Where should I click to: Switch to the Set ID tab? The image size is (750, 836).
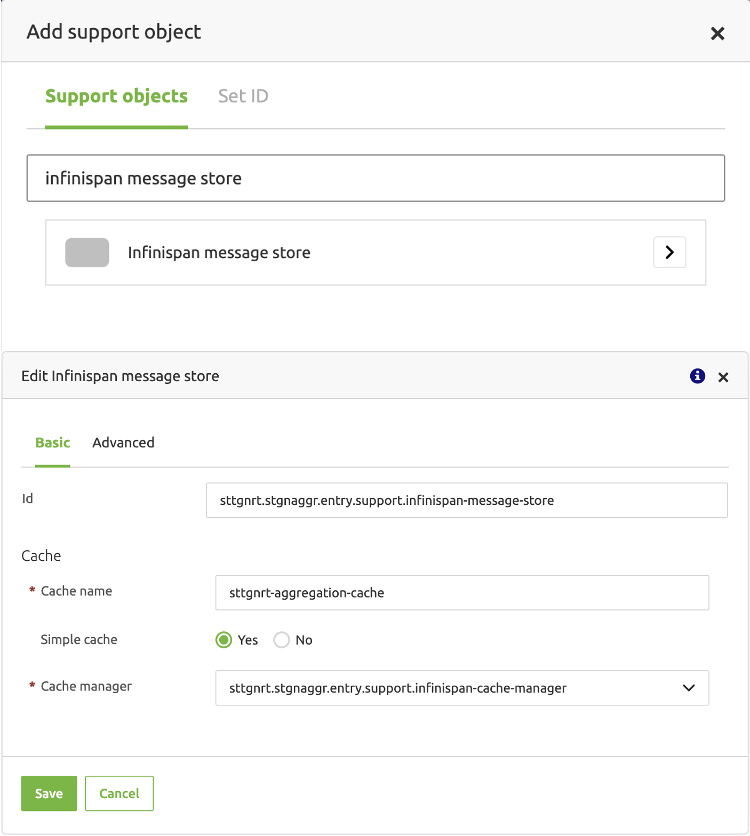(243, 97)
